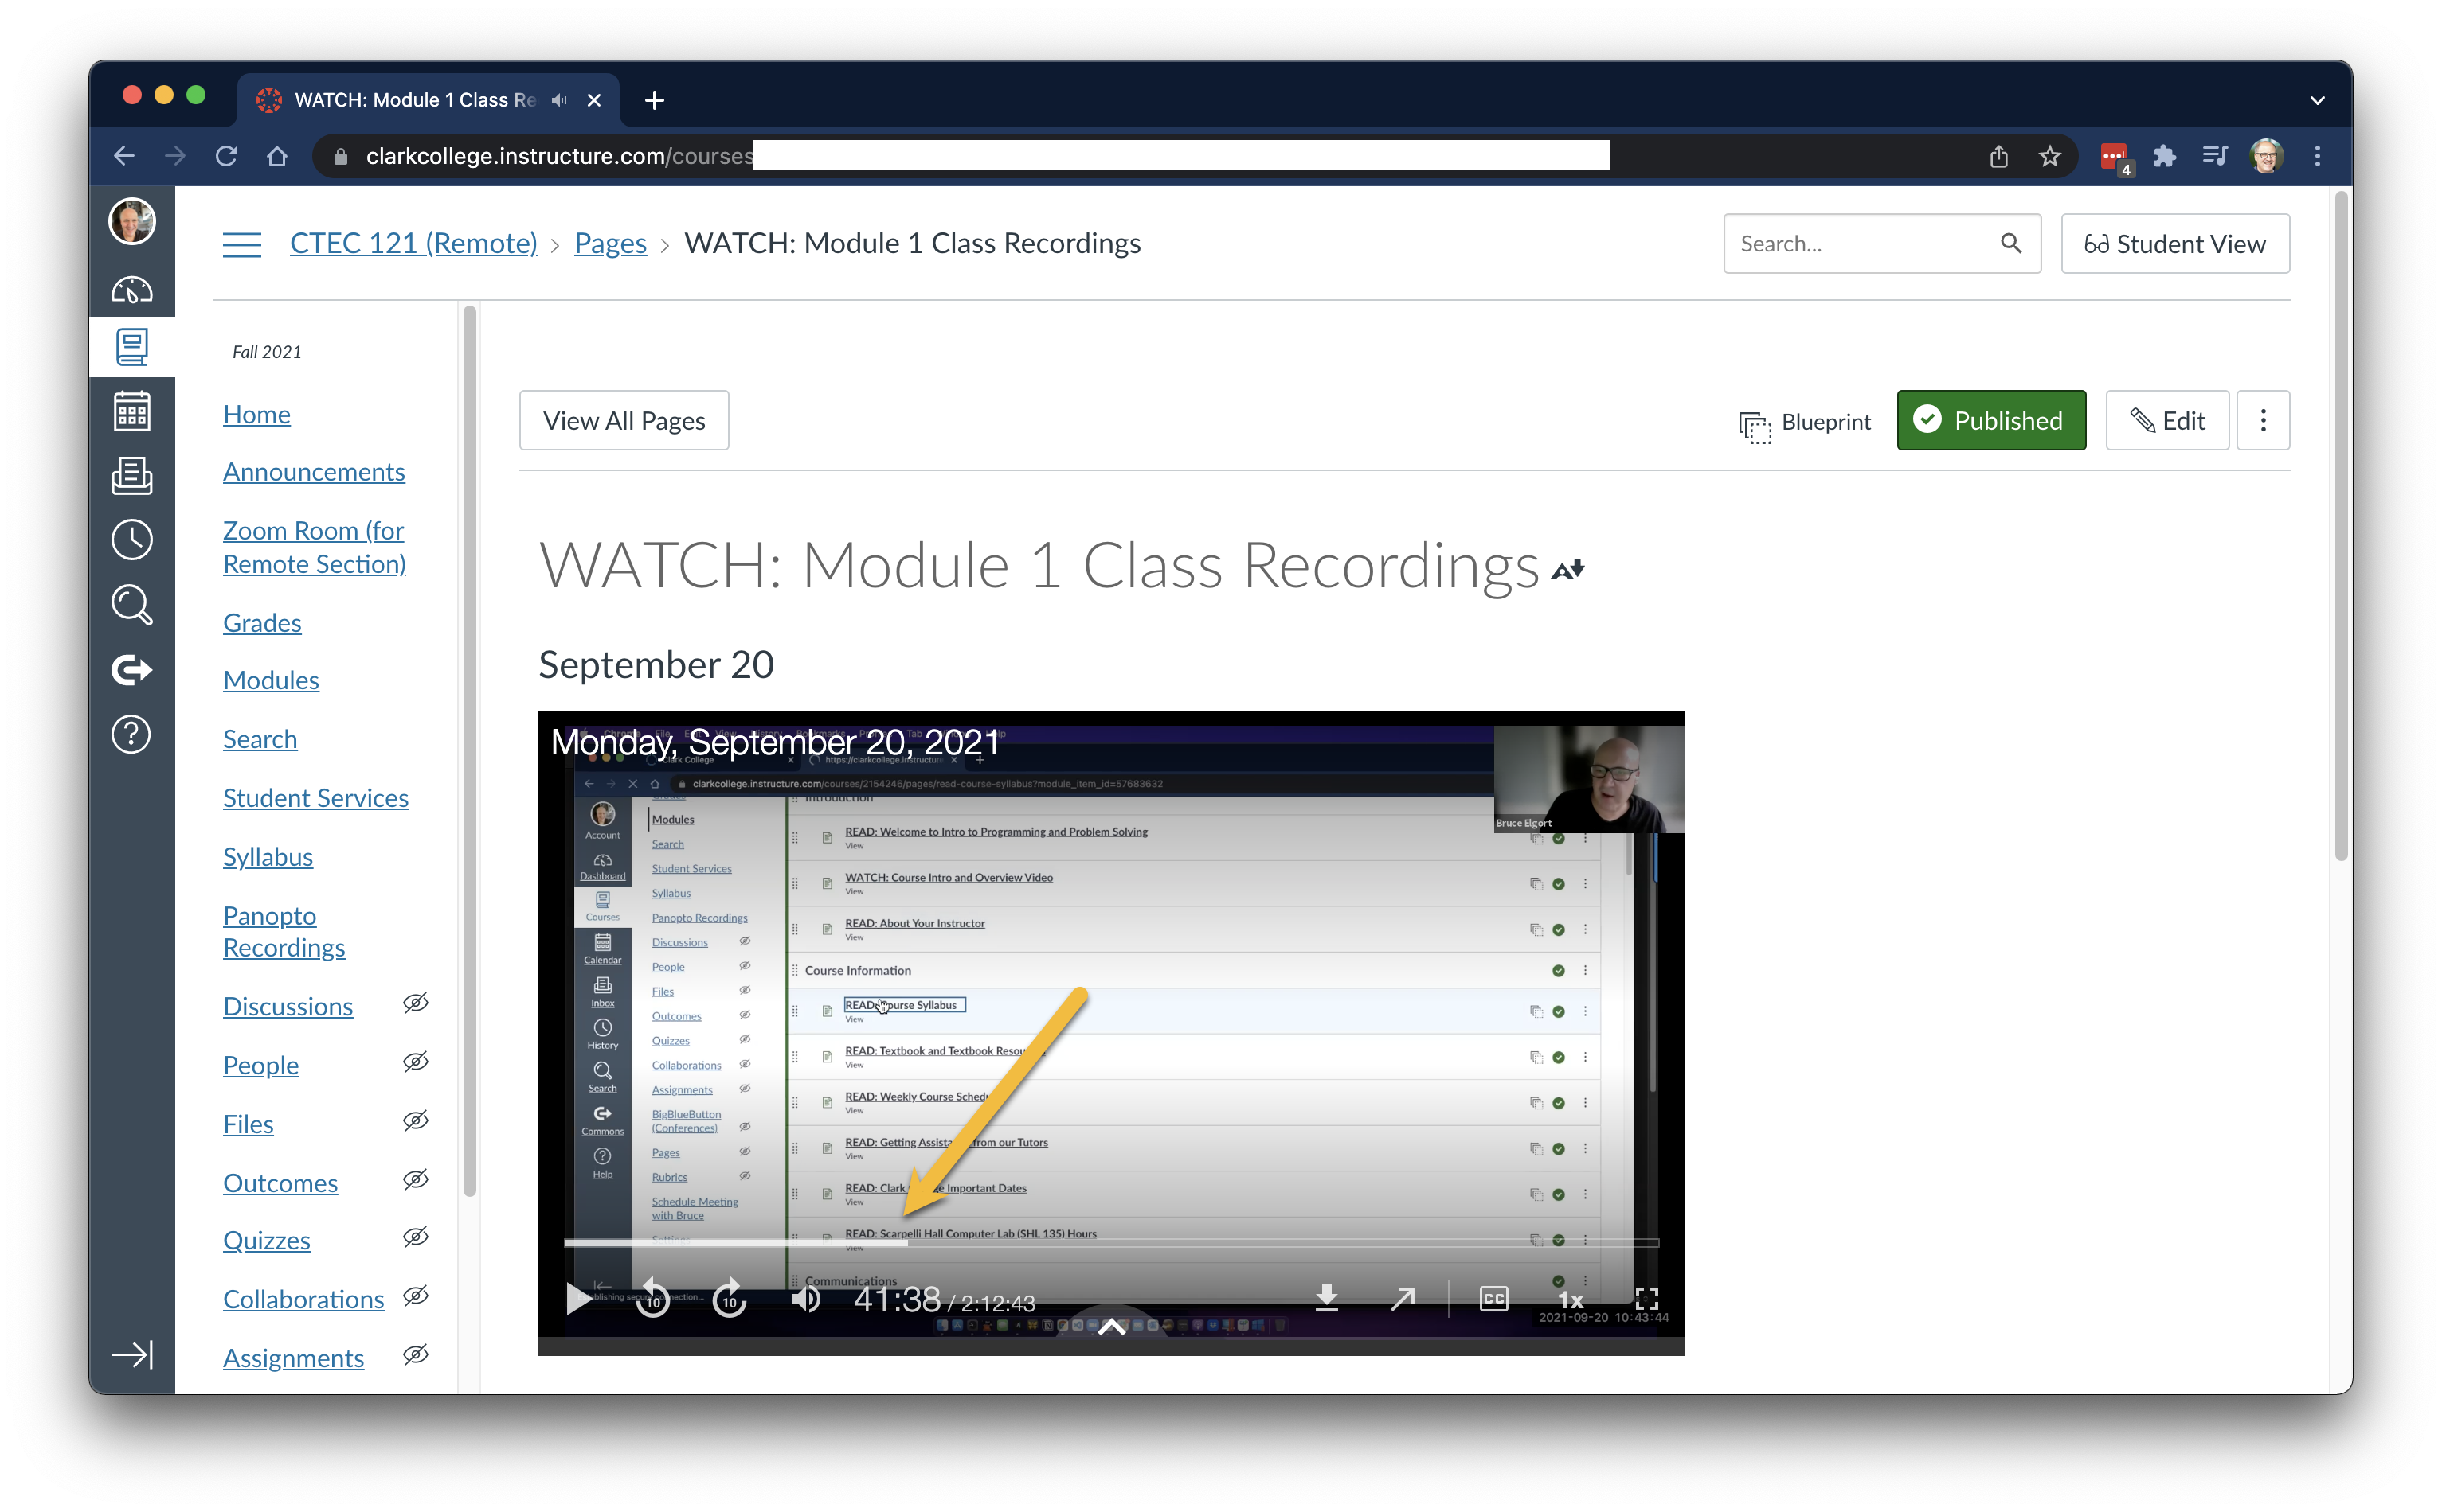Collapse the course navigation hamburger menu
Viewport: 2442px width, 1512px height.
coord(241,243)
